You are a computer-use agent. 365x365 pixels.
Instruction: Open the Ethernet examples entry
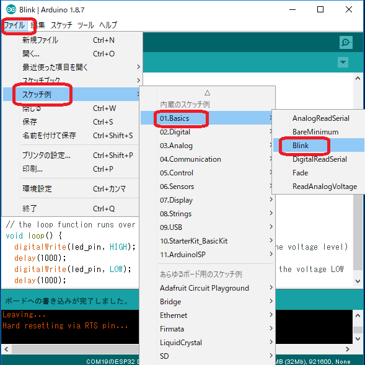pos(207,315)
